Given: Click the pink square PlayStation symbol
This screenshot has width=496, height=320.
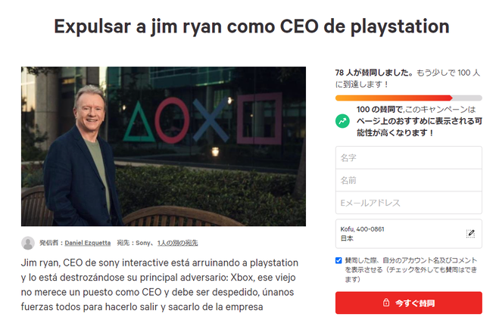Looking at the screenshot, I should pos(260,118).
